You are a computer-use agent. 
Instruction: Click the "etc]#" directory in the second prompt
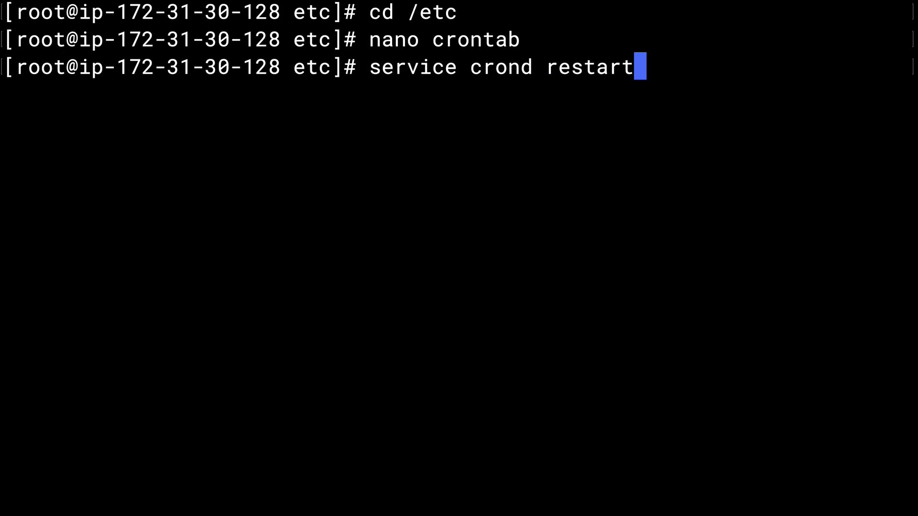point(325,39)
